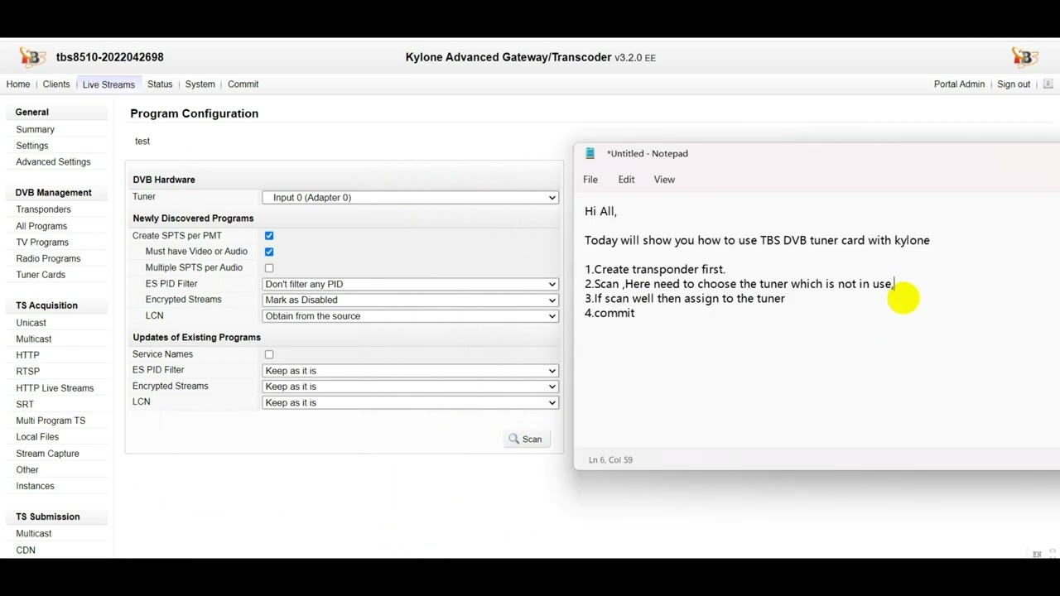Open SRT in the sidebar
This screenshot has width=1060, height=596.
coord(25,405)
